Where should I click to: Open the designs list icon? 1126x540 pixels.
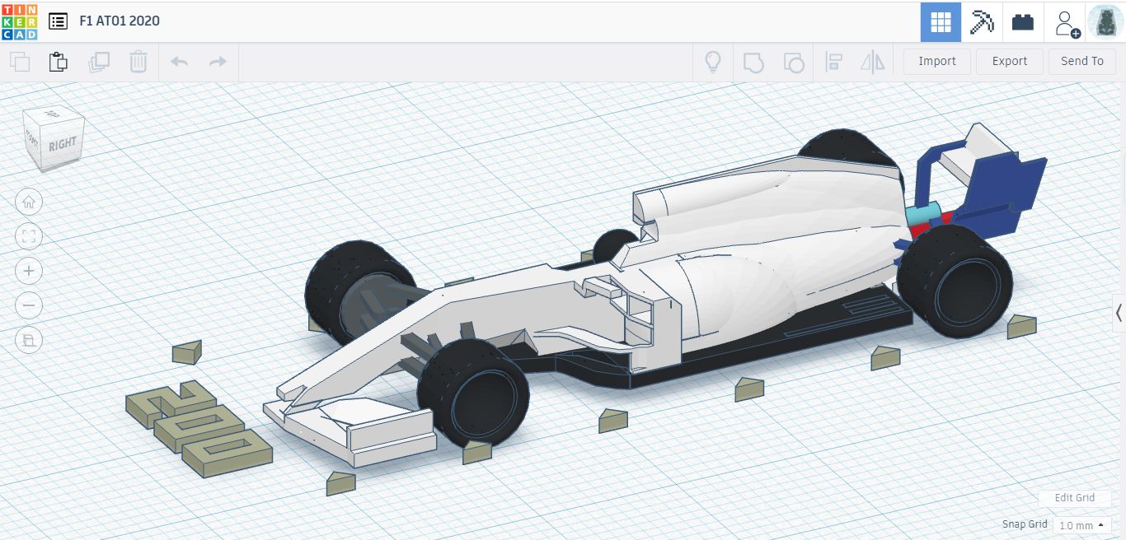[x=58, y=21]
